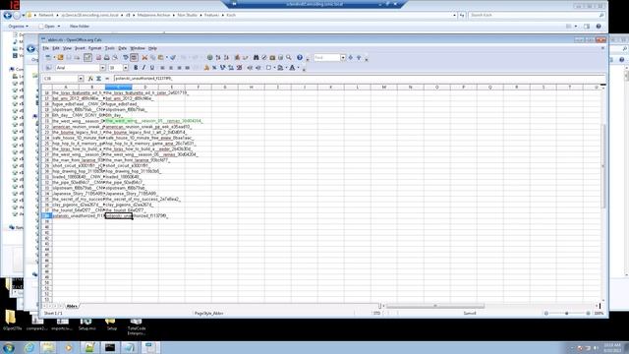
Task: Click the Sum sigma icon in formula bar
Action: tap(98, 79)
